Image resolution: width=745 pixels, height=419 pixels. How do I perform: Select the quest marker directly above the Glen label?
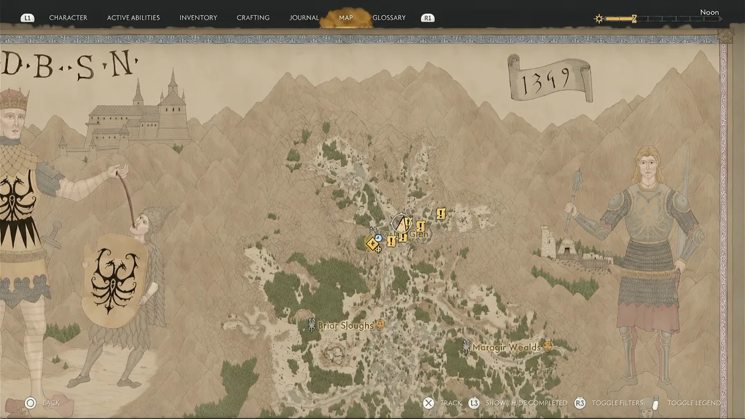[x=421, y=226]
